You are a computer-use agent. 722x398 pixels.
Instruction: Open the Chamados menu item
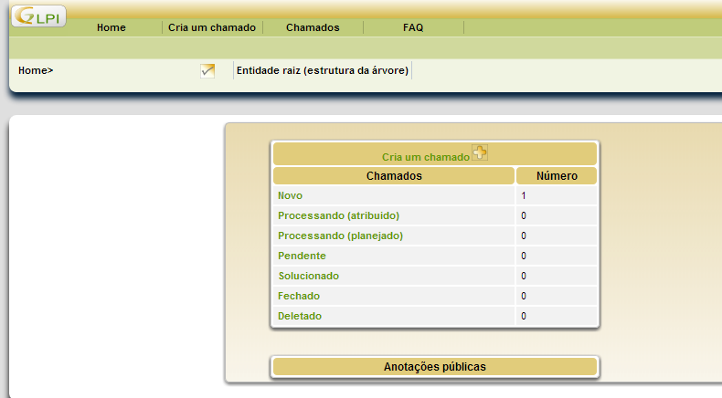(x=313, y=27)
